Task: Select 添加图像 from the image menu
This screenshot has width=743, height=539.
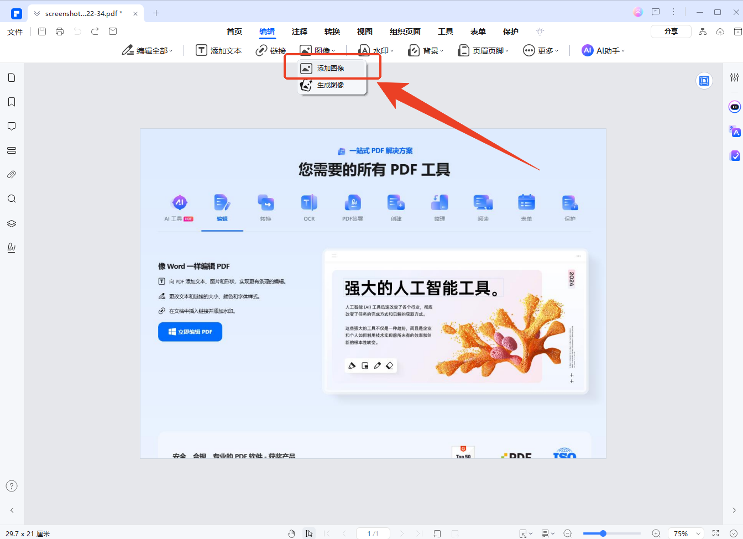Action: (330, 67)
